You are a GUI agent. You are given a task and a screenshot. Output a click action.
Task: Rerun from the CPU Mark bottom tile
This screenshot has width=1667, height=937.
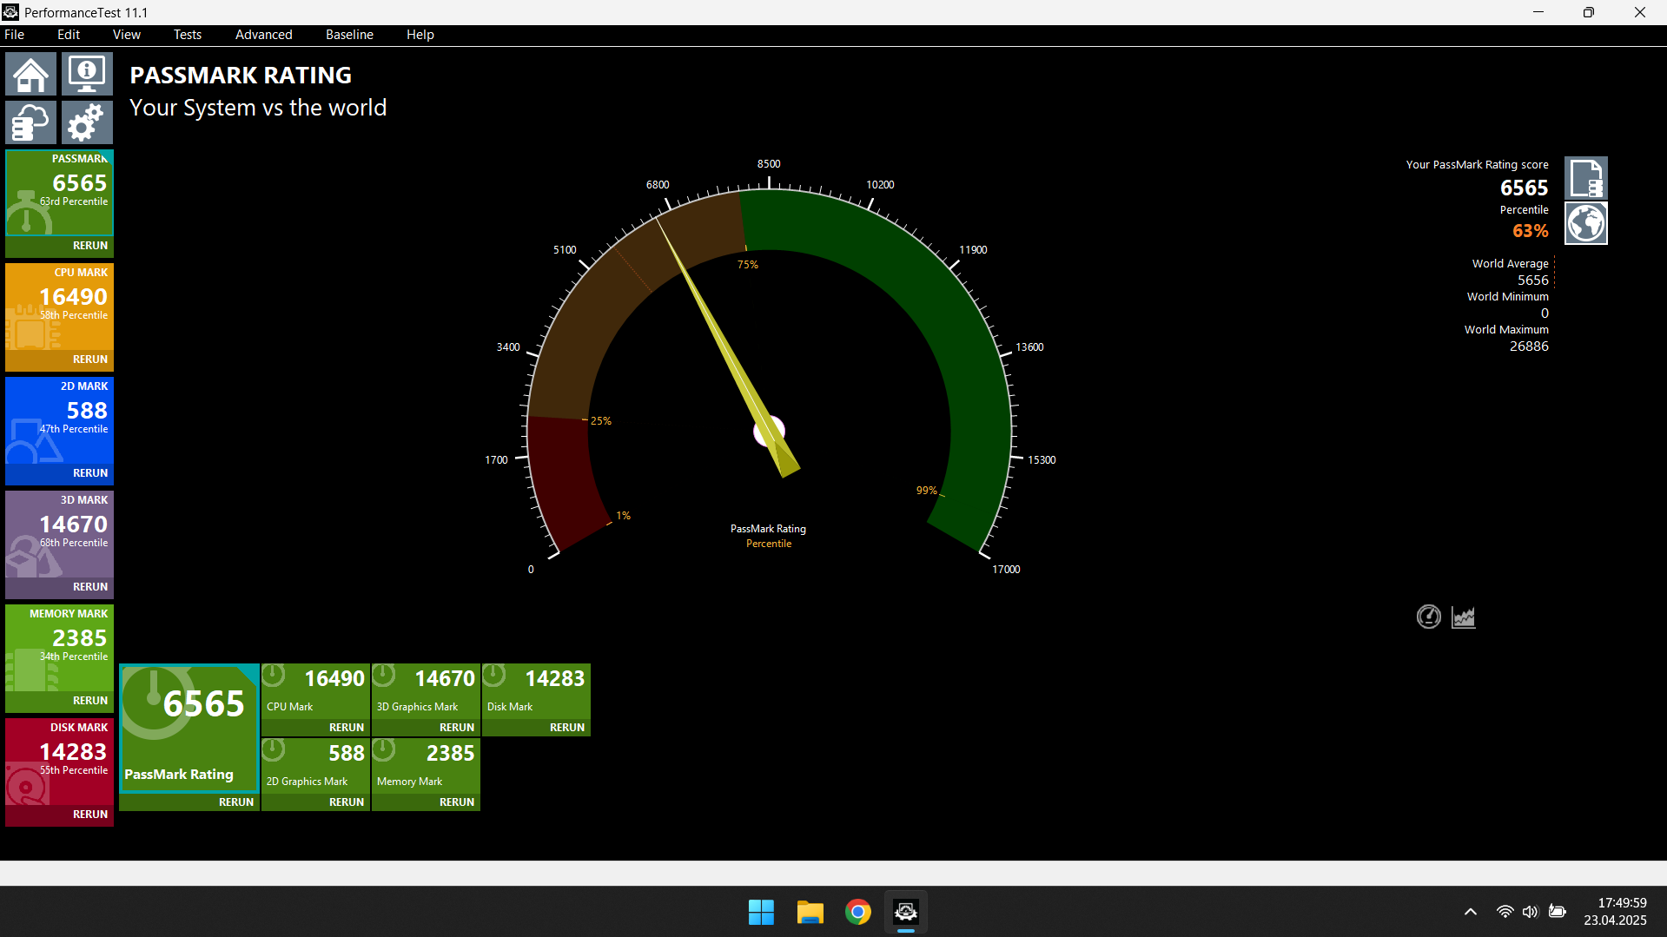click(x=347, y=728)
